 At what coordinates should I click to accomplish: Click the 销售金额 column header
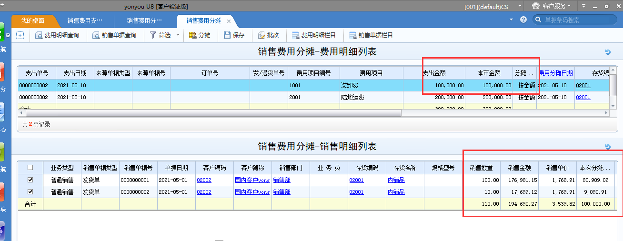pos(519,168)
